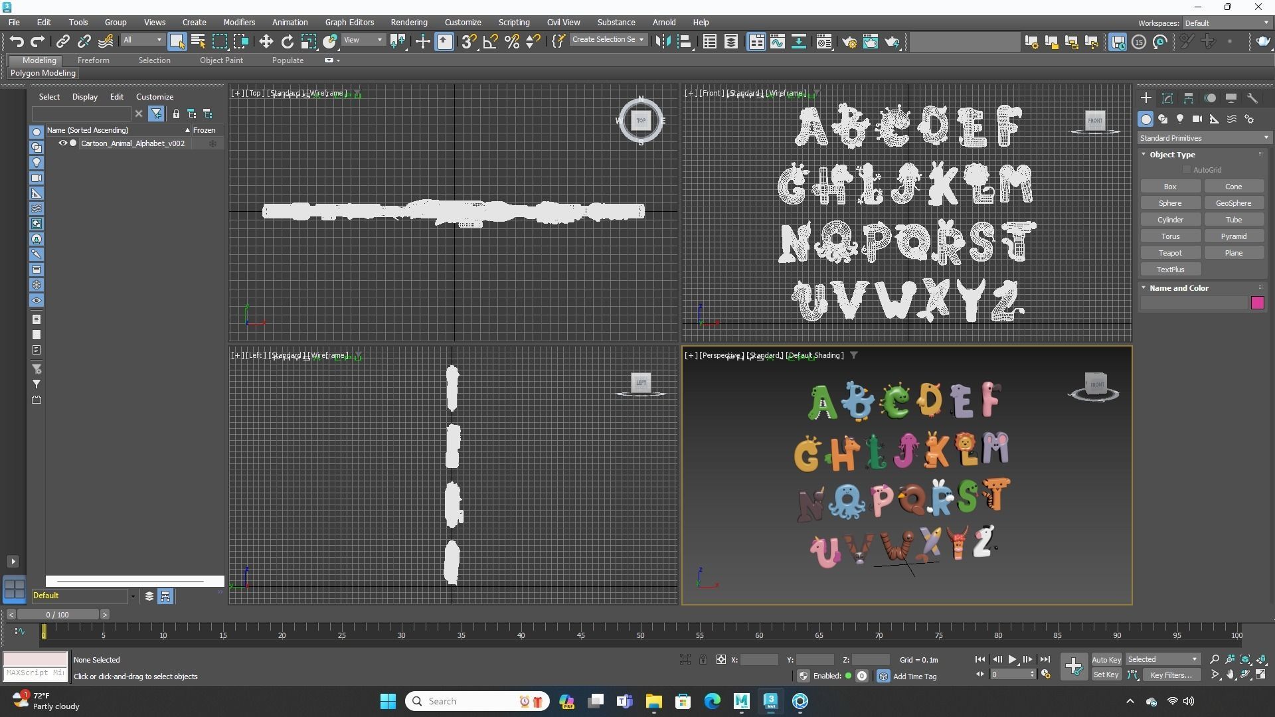Image resolution: width=1275 pixels, height=717 pixels.
Task: Open the Modify panel tab icon
Action: [x=1167, y=98]
